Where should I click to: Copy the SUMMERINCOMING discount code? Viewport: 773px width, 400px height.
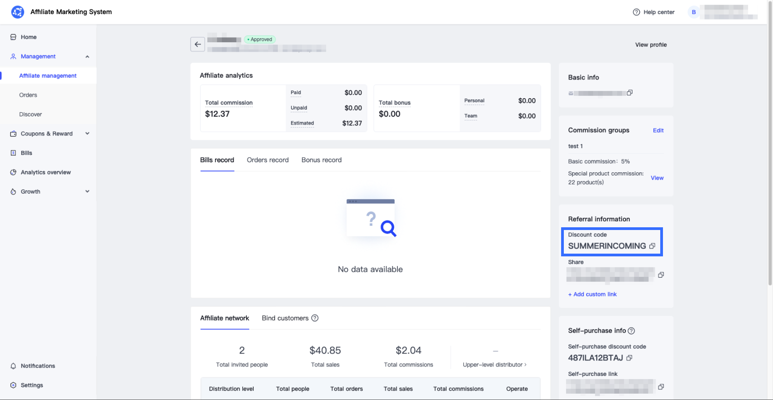click(x=652, y=246)
